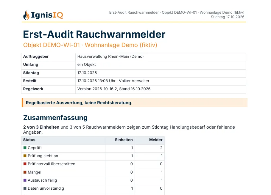The height and width of the screenshot is (195, 271).
Task: Click the Prüfintervall überschritten row label
Action: [52, 164]
